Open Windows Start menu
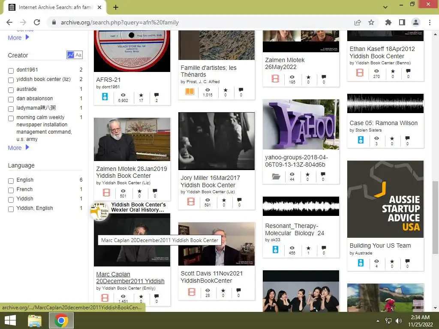Image resolution: width=439 pixels, height=329 pixels. pos(10,320)
